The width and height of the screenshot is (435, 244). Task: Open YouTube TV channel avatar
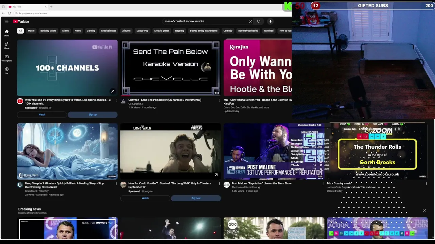tap(20, 101)
